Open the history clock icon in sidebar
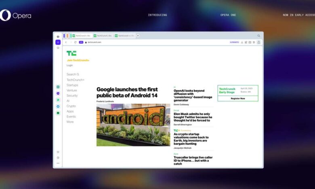315x189 pixels. 58,158
